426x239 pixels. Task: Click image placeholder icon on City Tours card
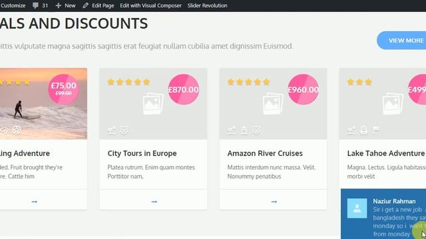[153, 104]
